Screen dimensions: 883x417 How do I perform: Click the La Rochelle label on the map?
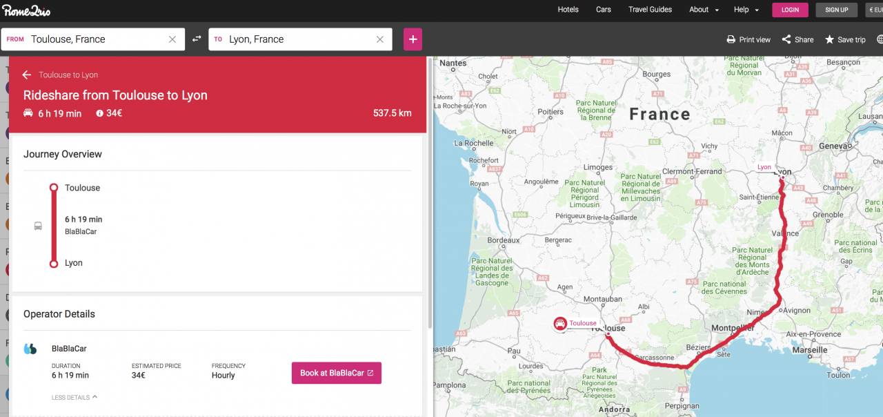[473, 144]
